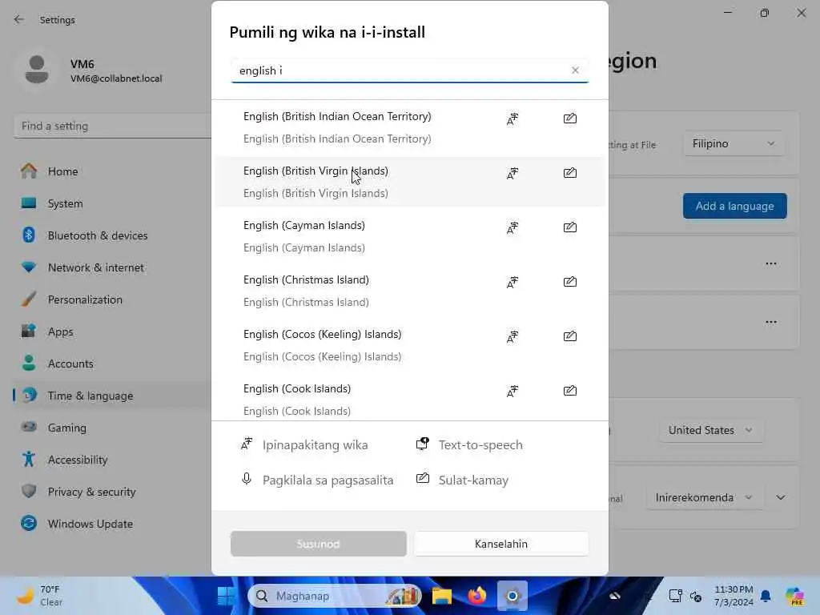Click display language icon for Cocos (Keeling) Islands
Screen dimensions: 820x615
(x=512, y=336)
